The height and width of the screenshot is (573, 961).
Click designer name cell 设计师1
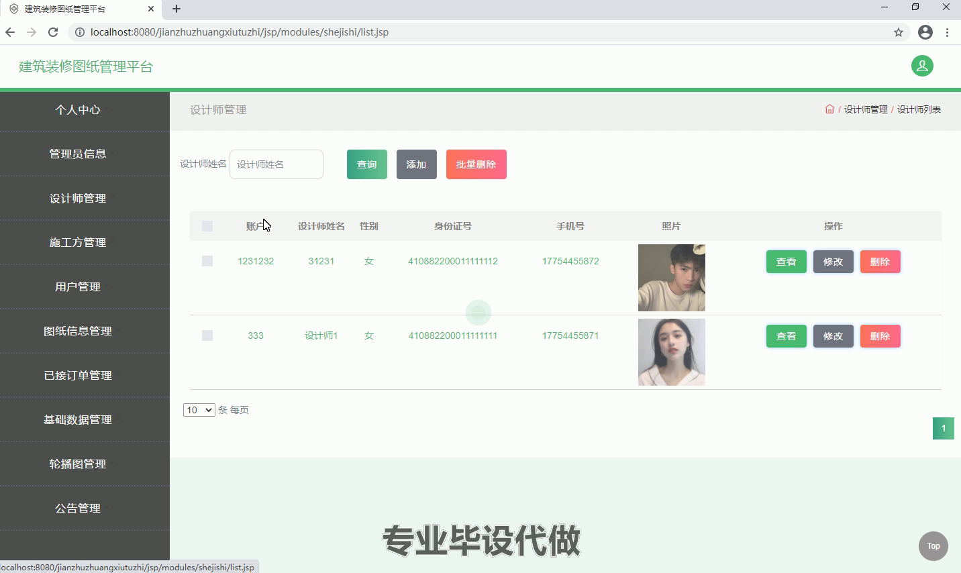pyautogui.click(x=321, y=335)
